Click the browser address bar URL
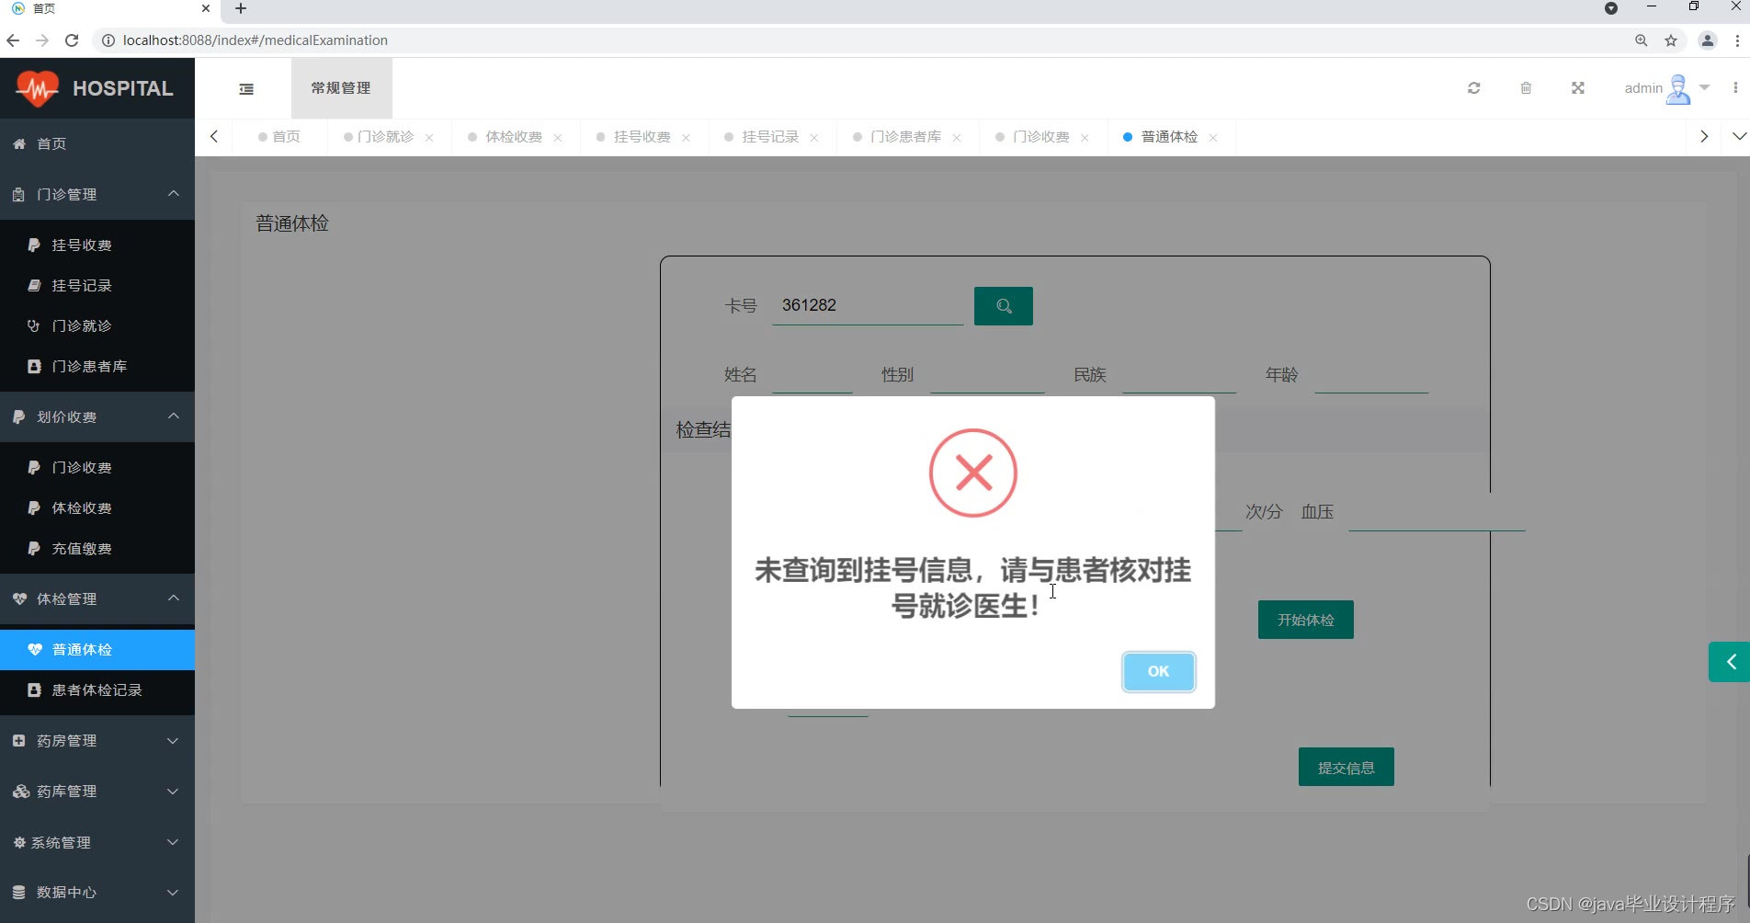1750x923 pixels. point(256,40)
